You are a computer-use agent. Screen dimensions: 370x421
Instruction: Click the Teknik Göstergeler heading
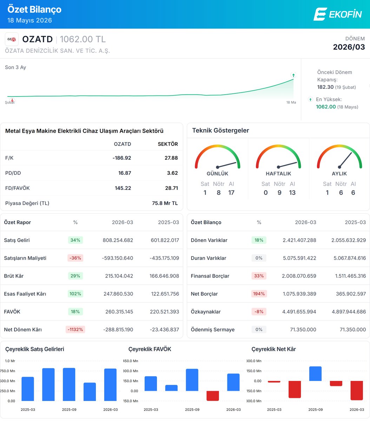point(220,131)
